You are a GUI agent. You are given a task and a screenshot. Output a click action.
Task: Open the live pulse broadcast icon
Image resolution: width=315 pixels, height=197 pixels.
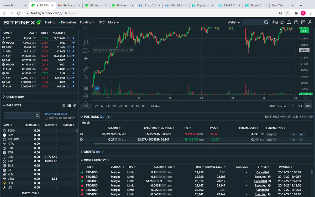[x=275, y=22]
